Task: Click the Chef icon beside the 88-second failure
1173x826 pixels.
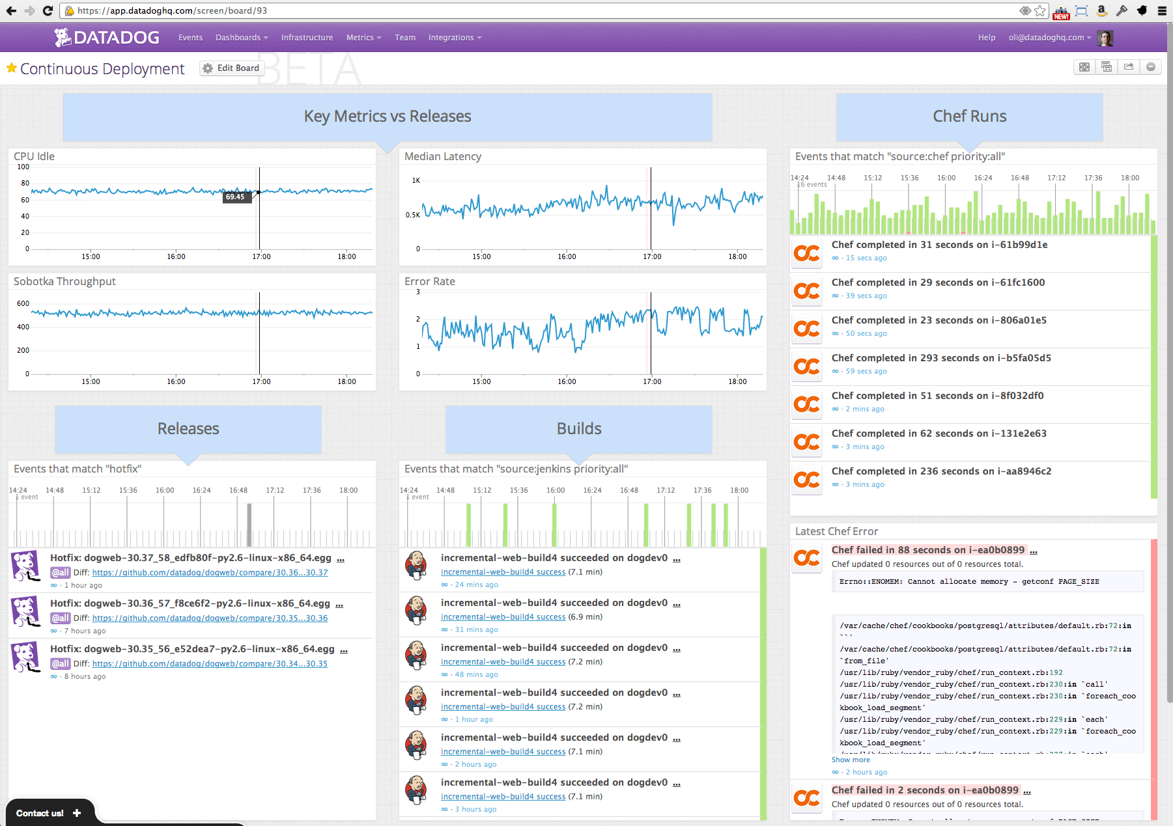Action: point(807,558)
